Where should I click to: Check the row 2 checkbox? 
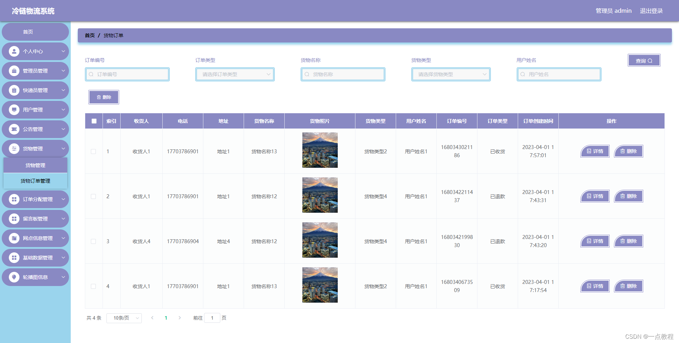pyautogui.click(x=93, y=196)
